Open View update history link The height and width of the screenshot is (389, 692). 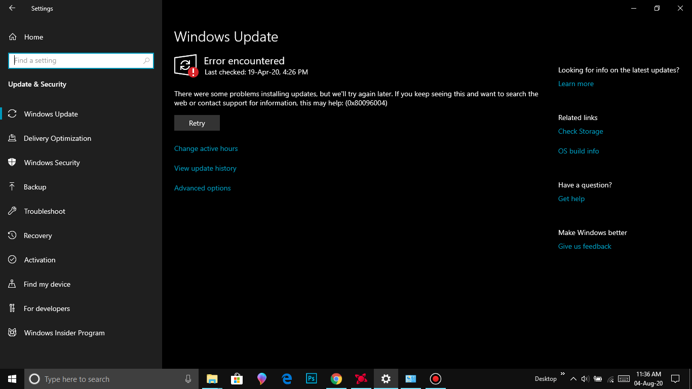(205, 168)
